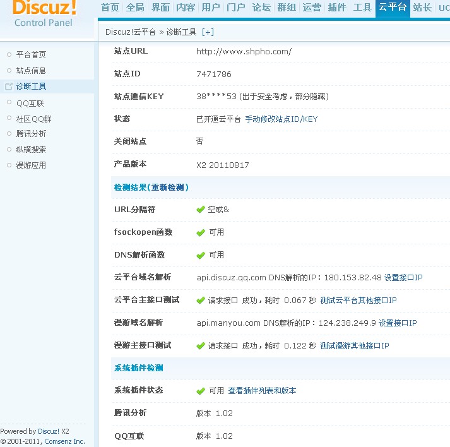Open the 群组 top menu
The height and width of the screenshot is (447, 450).
pyautogui.click(x=287, y=7)
